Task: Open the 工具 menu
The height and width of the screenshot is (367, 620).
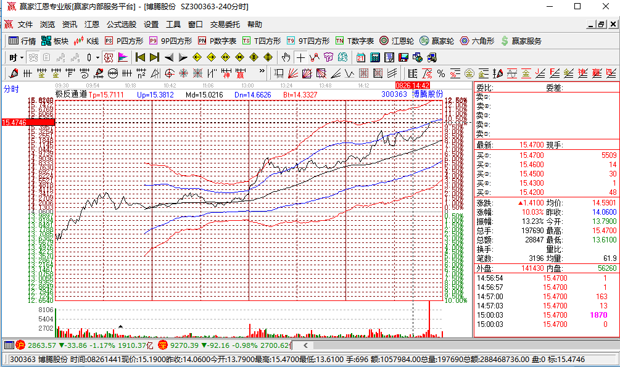Action: pyautogui.click(x=173, y=25)
